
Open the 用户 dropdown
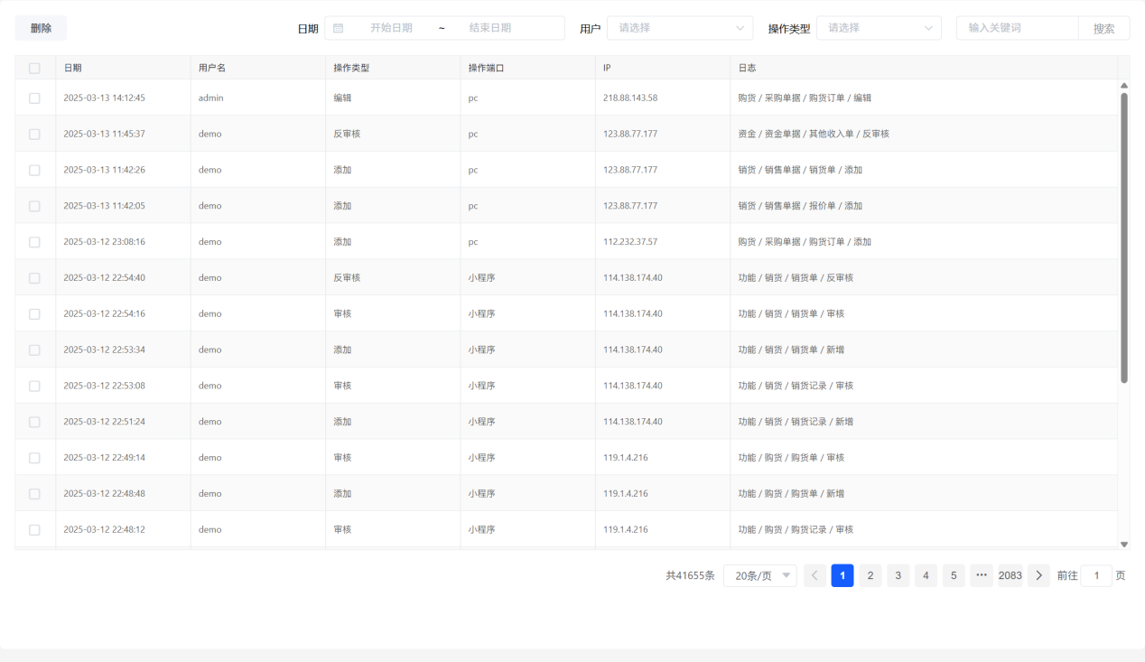coord(679,28)
